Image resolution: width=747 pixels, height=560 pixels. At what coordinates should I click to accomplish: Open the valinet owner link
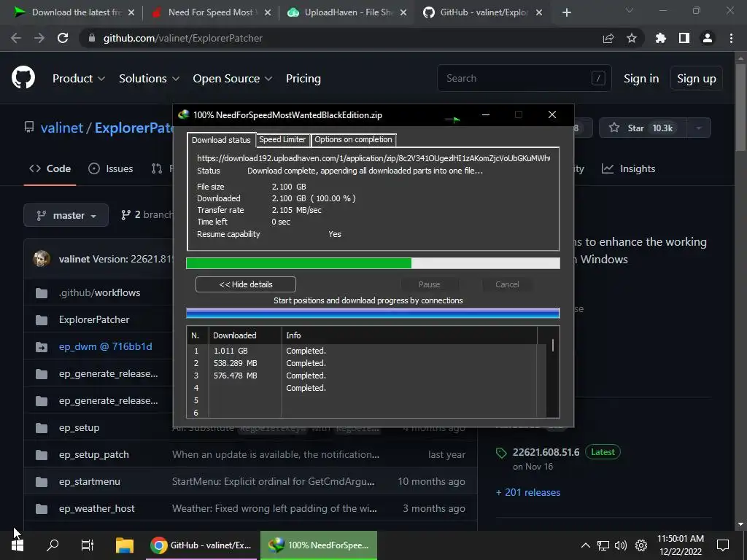[62, 128]
